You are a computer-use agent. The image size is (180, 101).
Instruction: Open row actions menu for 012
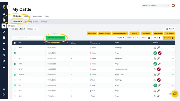point(173,85)
